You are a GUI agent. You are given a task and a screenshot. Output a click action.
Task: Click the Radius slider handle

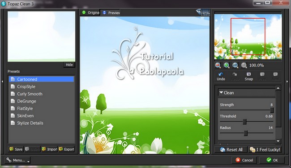(246, 133)
